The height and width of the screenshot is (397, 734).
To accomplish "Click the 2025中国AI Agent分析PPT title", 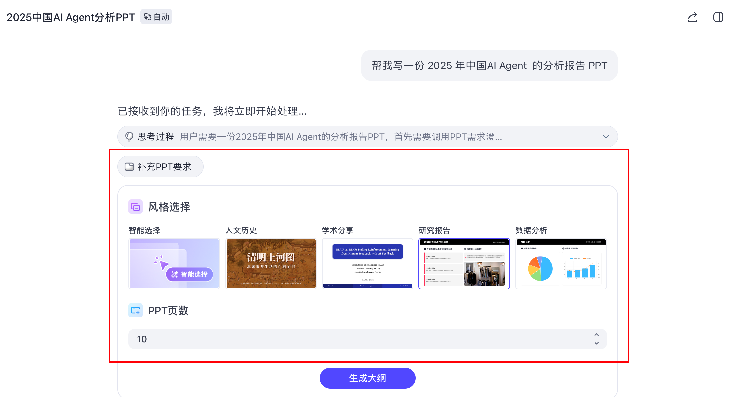I will pos(71,17).
